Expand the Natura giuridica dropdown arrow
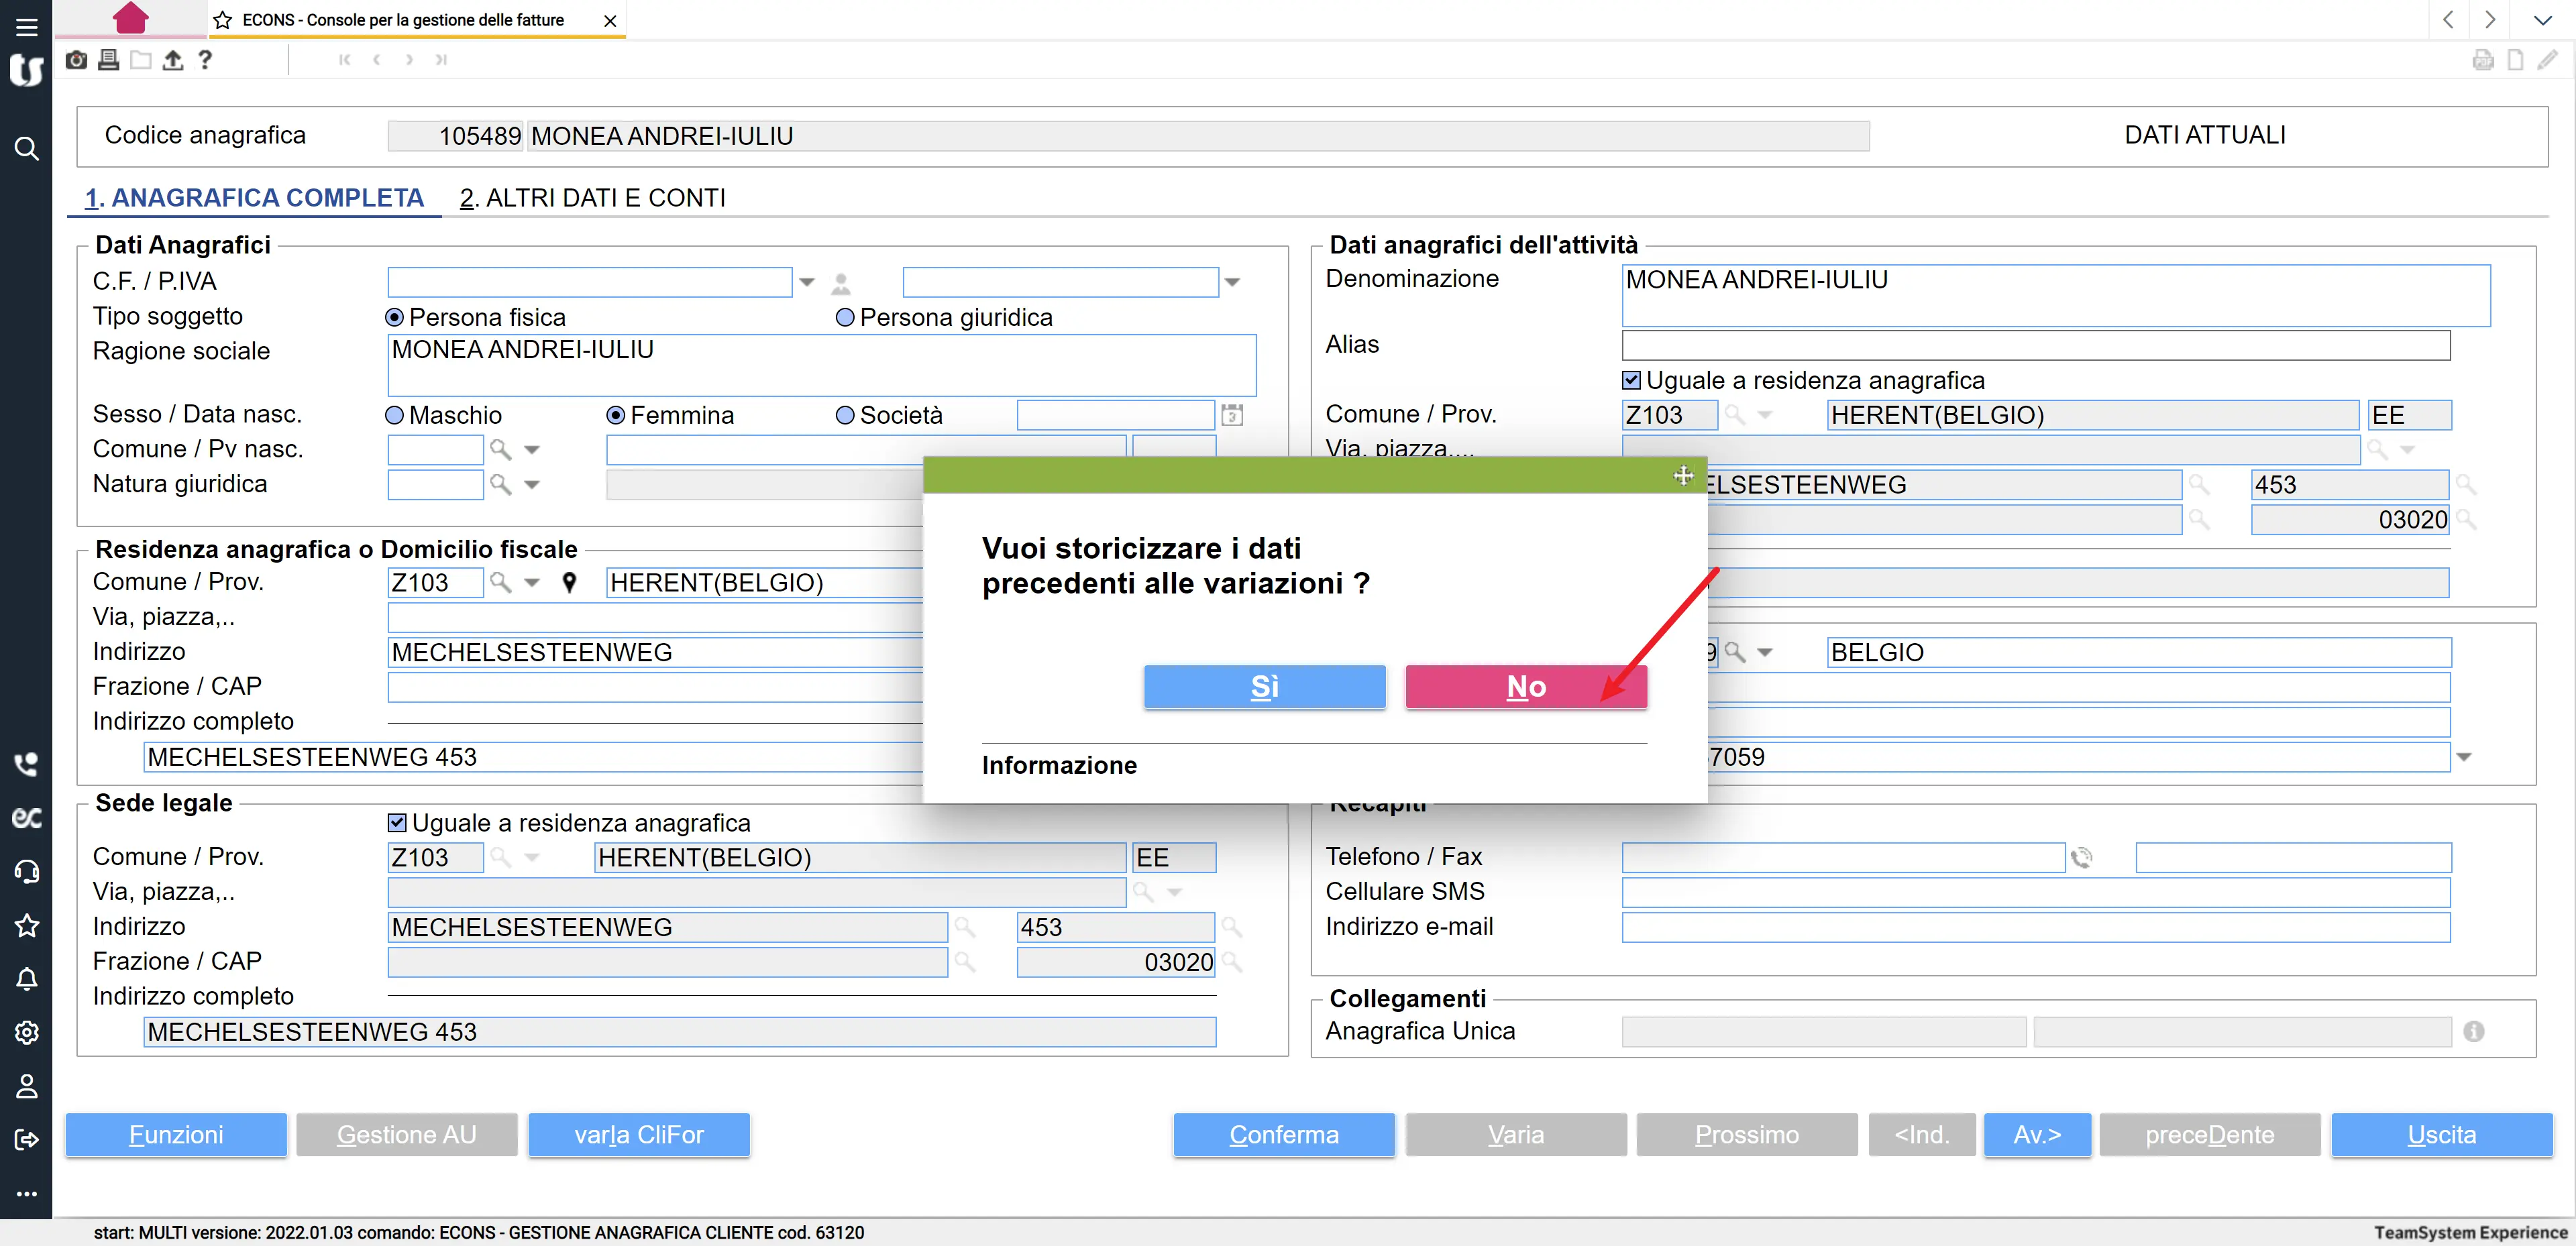Viewport: 2576px width, 1246px height. [x=532, y=484]
